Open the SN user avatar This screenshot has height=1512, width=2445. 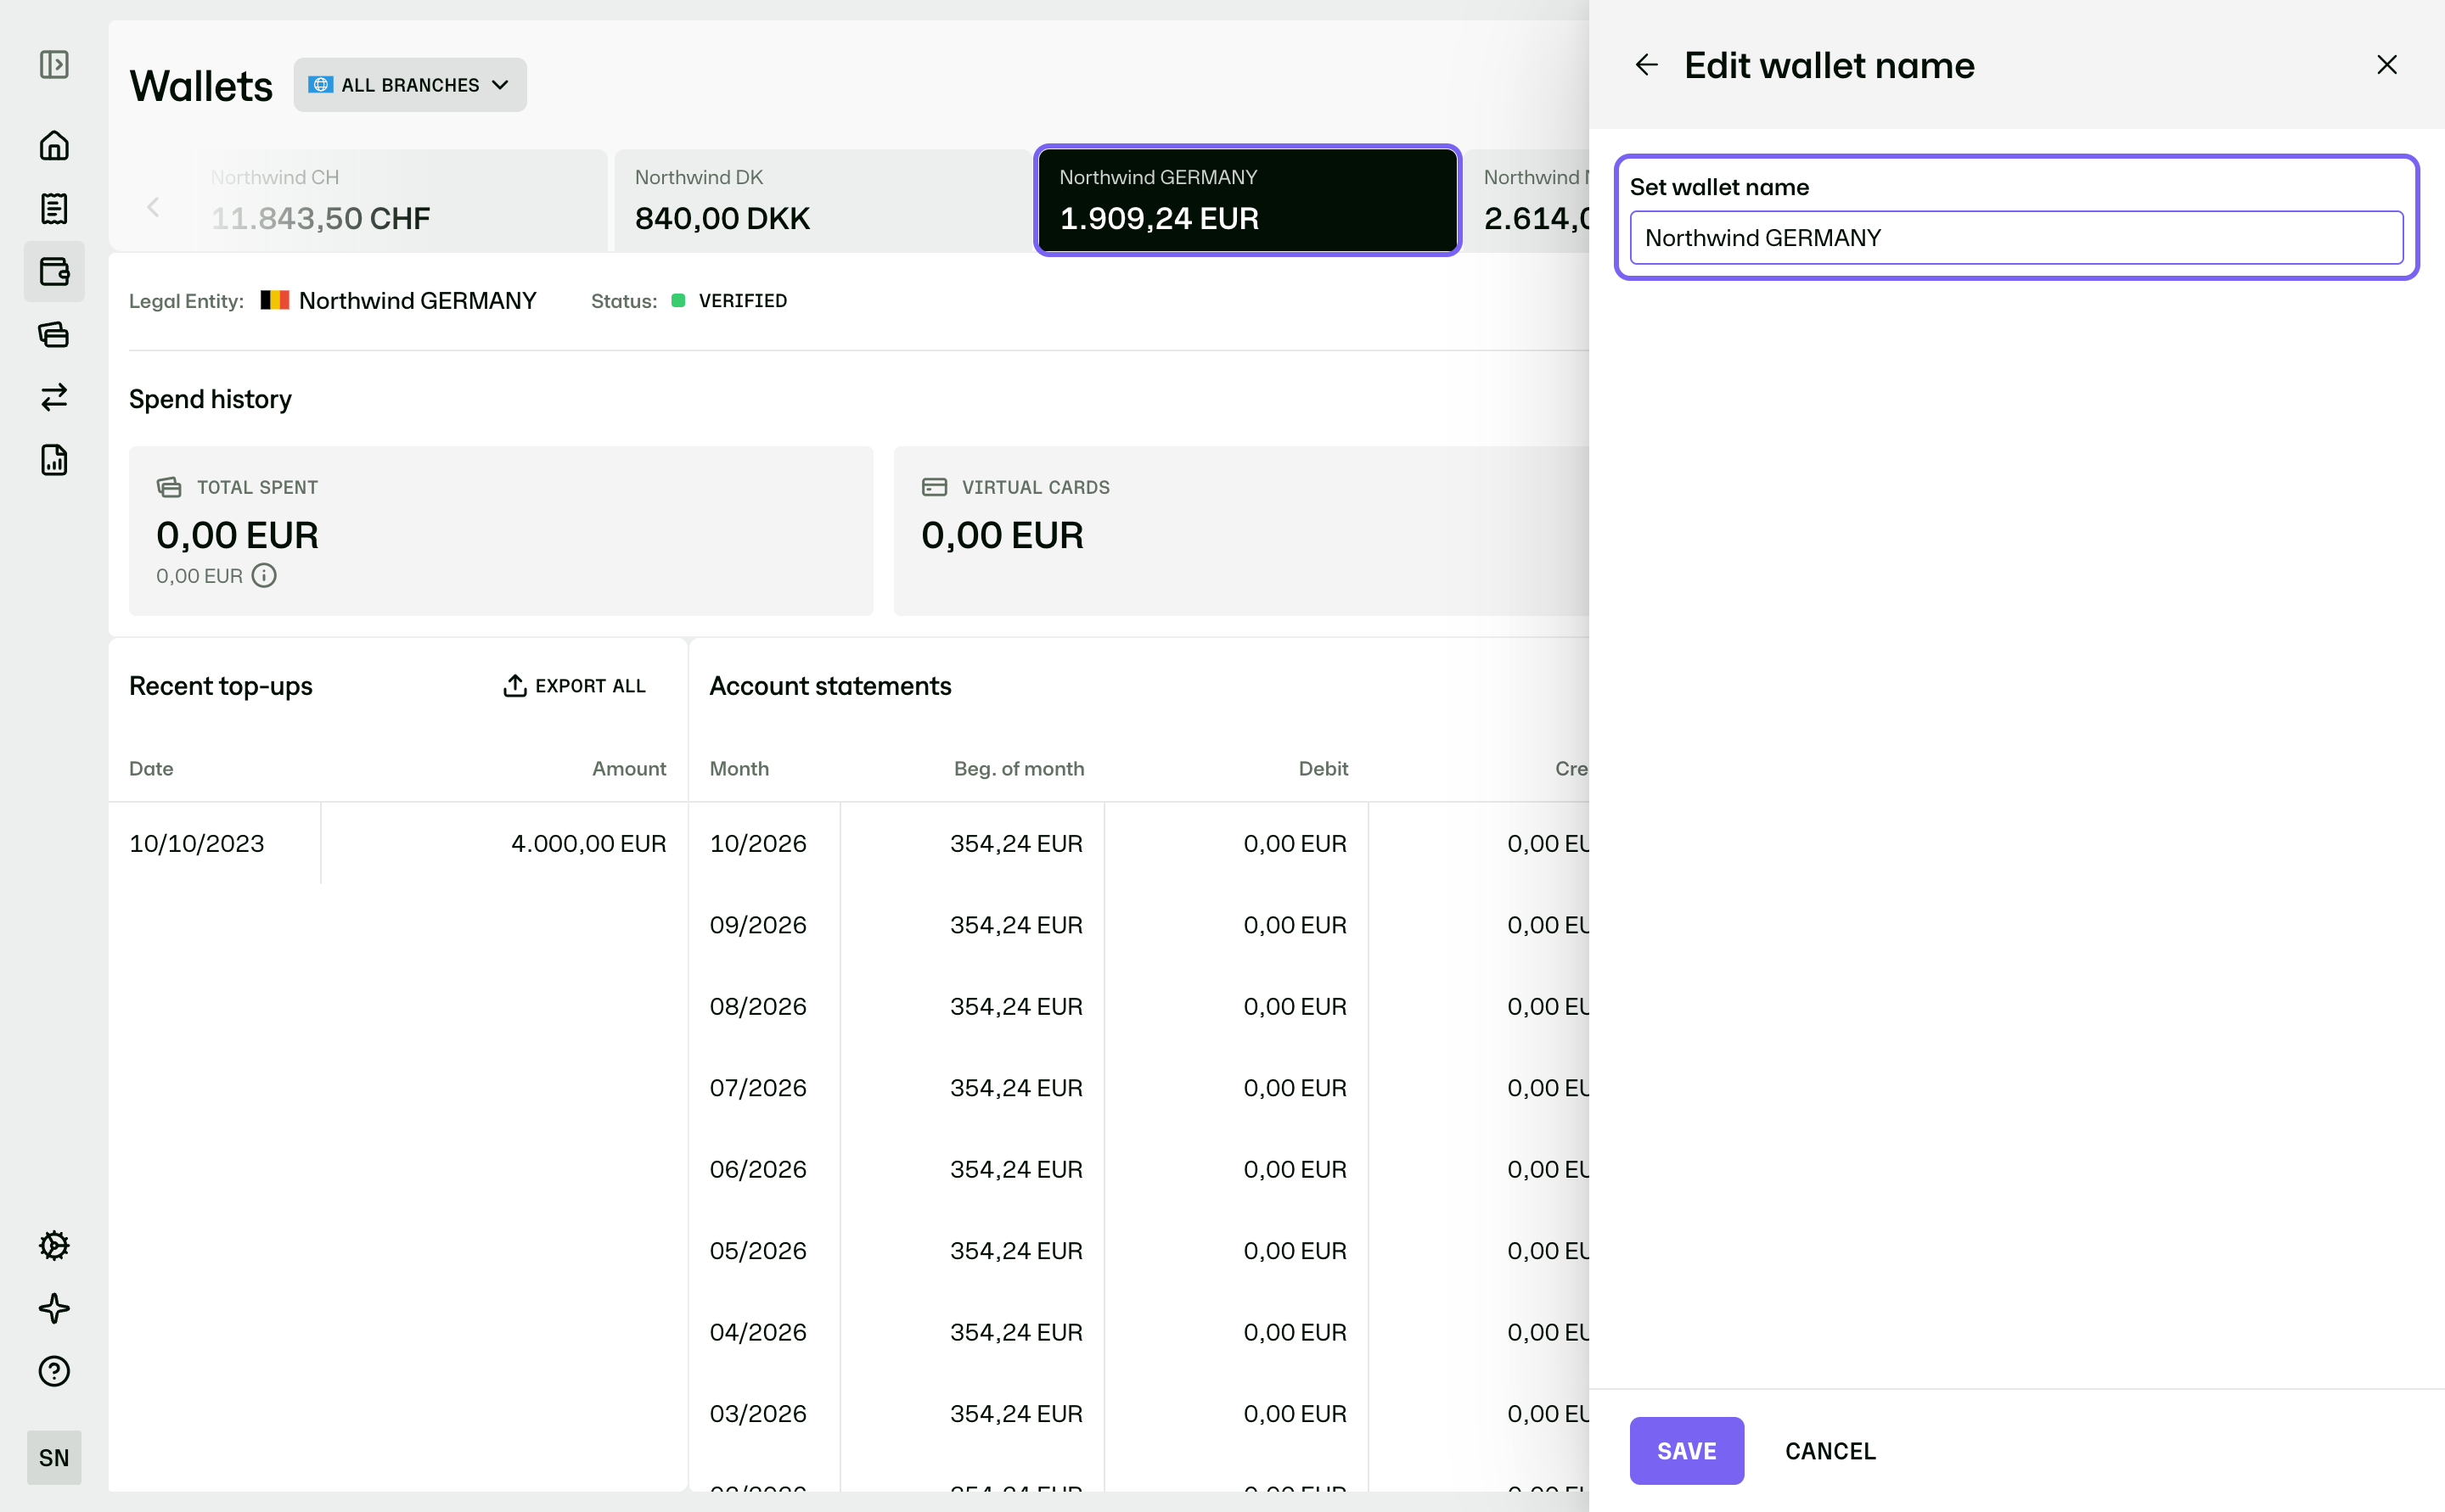pos(54,1458)
